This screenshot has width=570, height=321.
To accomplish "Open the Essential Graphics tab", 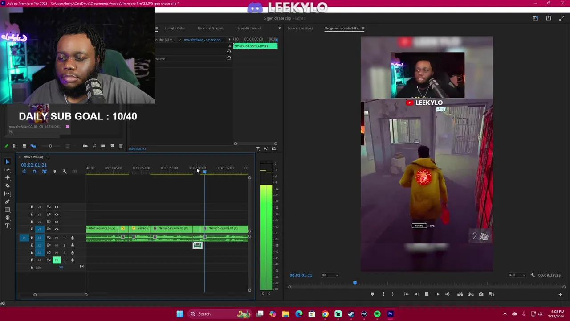I will (211, 28).
